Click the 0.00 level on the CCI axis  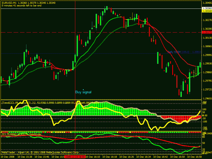click(205, 116)
